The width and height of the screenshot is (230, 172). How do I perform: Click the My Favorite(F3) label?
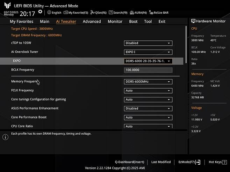(78, 13)
